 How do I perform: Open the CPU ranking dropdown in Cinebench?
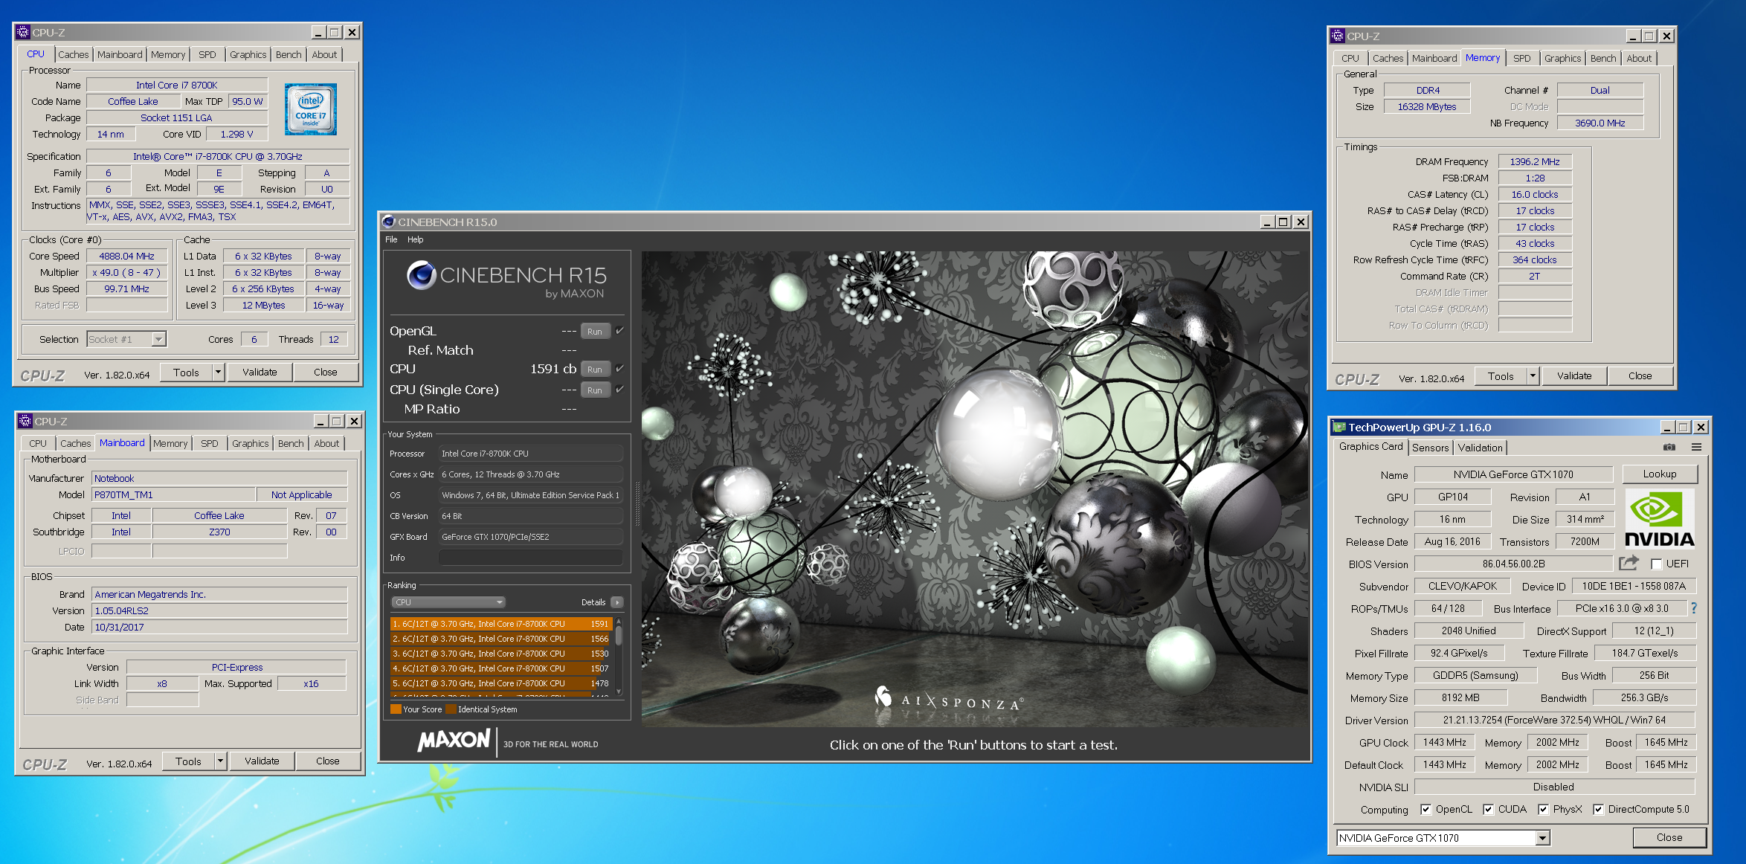448,602
